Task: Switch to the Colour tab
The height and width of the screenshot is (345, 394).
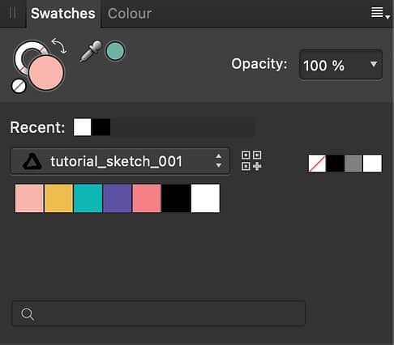Action: click(x=130, y=14)
